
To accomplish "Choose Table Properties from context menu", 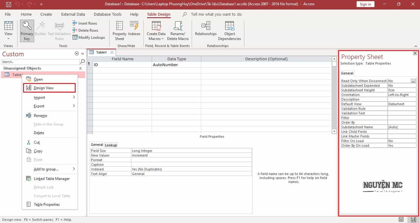I will [46, 205].
